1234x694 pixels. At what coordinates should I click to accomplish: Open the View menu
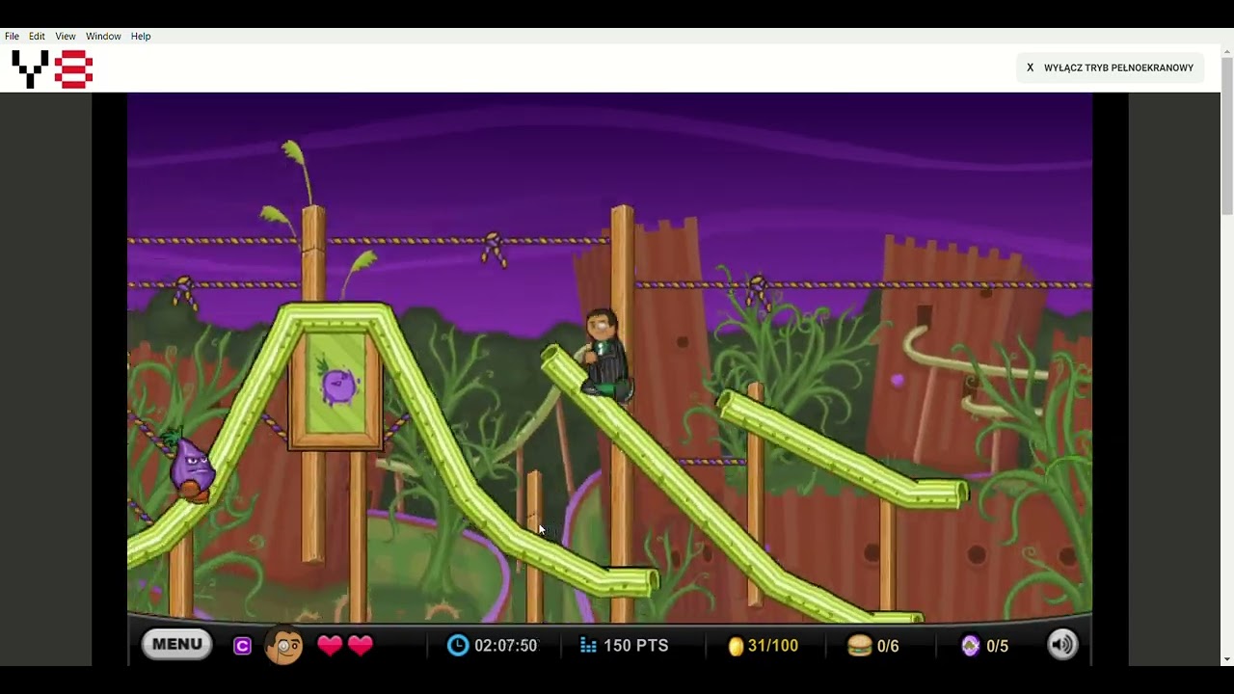66,37
